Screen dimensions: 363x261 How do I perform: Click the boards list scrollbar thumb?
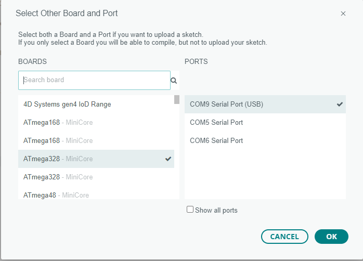point(177,100)
